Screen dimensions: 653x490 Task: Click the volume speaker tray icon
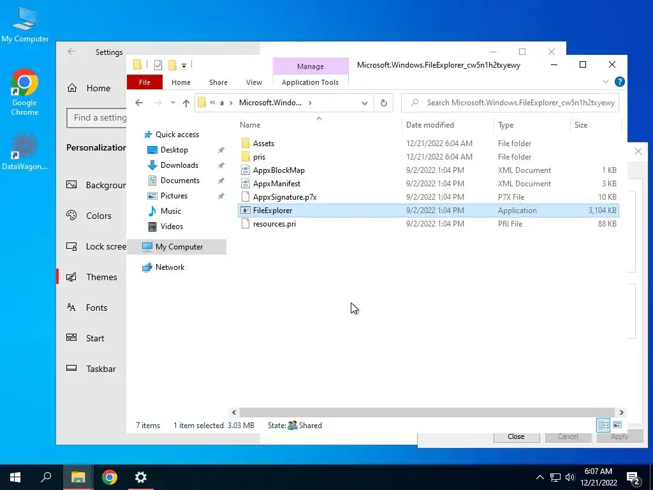pos(570,477)
